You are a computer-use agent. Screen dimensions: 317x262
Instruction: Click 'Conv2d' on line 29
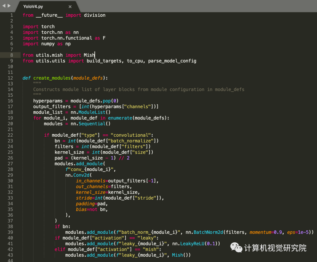click(81, 175)
